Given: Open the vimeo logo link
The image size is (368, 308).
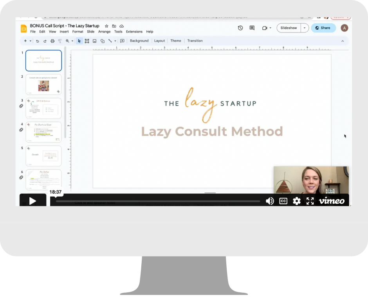Looking at the screenshot, I should (x=332, y=201).
